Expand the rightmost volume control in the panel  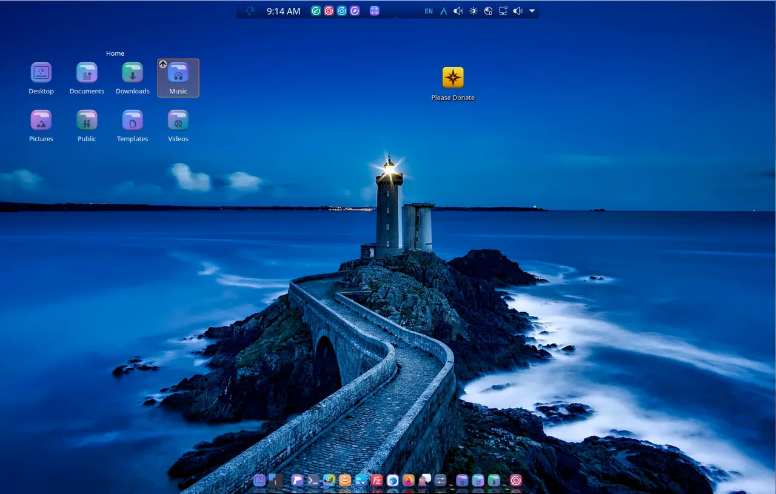[518, 10]
